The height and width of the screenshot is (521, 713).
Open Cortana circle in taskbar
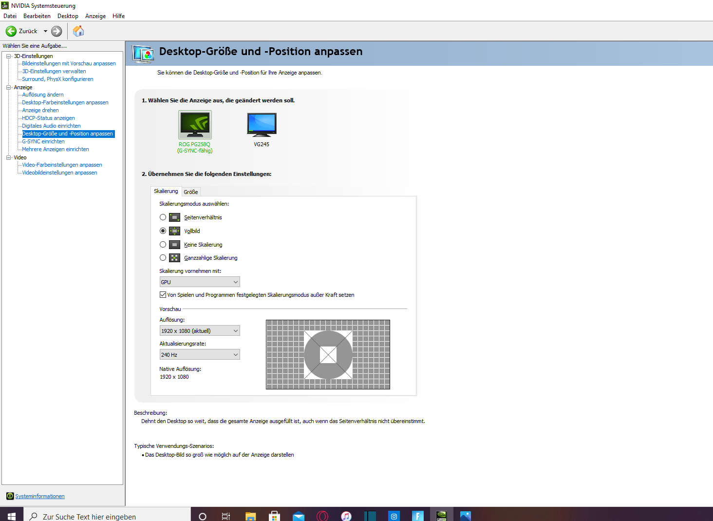[203, 516]
